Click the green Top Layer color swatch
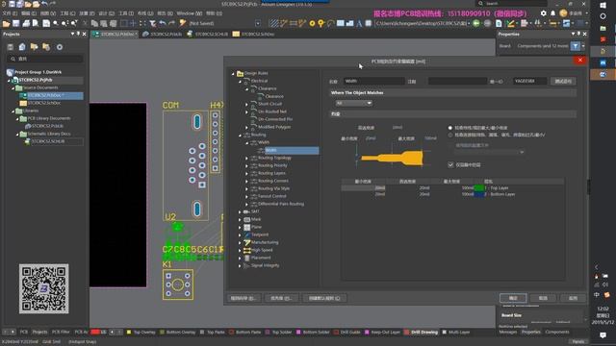This screenshot has height=346, width=616. pos(478,188)
